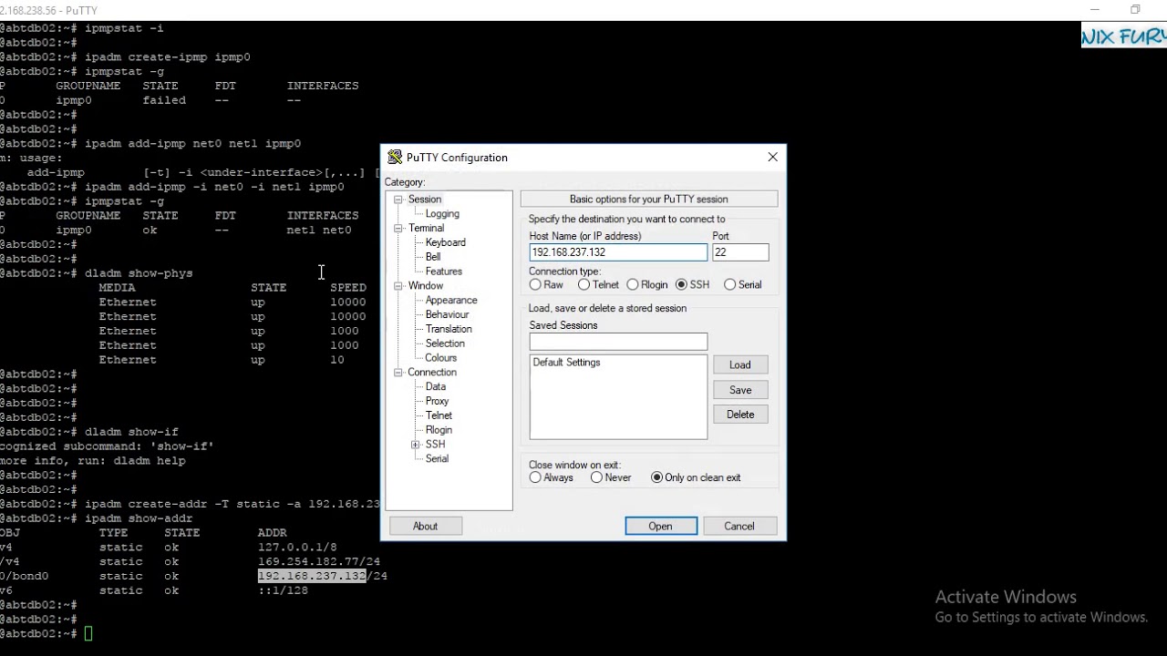1167x656 pixels.
Task: Open the Logging category
Action: 442,214
